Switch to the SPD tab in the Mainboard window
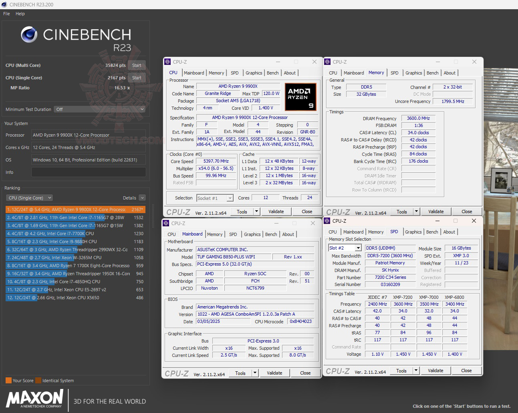 coord(233,234)
